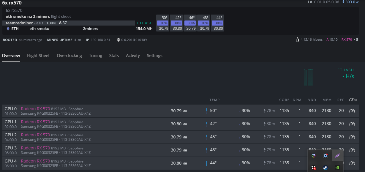Click the 42° GPU summary tile
The height and width of the screenshot is (172, 365).
pyautogui.click(x=176, y=23)
